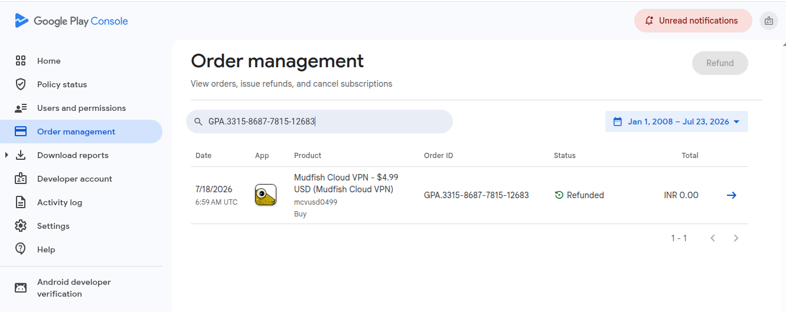This screenshot has width=786, height=312.
Task: Open the developer account icon at top right
Action: 768,21
